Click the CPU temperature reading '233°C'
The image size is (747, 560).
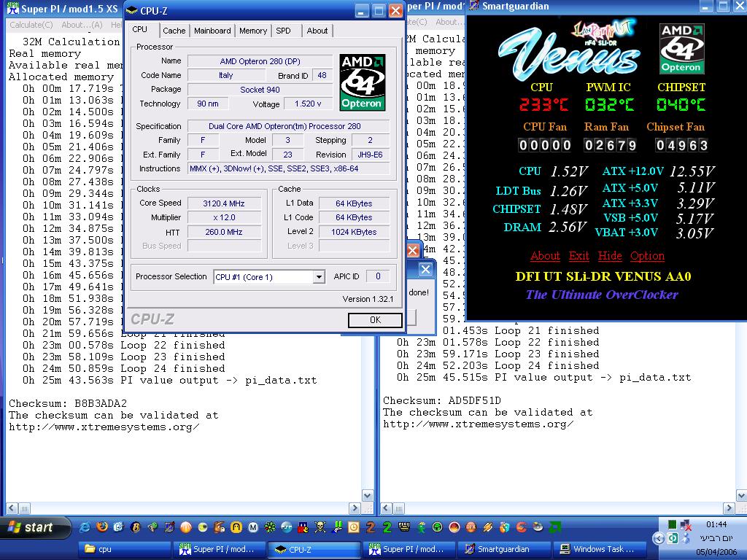[543, 104]
